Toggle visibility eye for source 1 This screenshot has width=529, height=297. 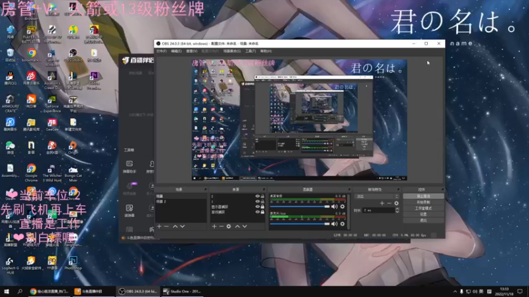coord(257,201)
